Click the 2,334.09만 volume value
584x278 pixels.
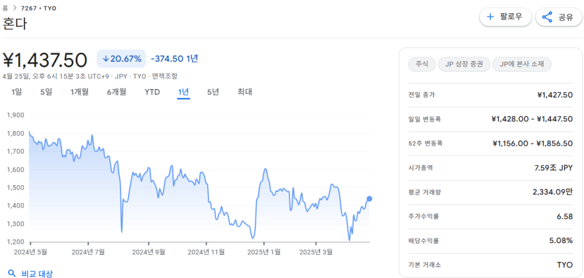pyautogui.click(x=553, y=192)
